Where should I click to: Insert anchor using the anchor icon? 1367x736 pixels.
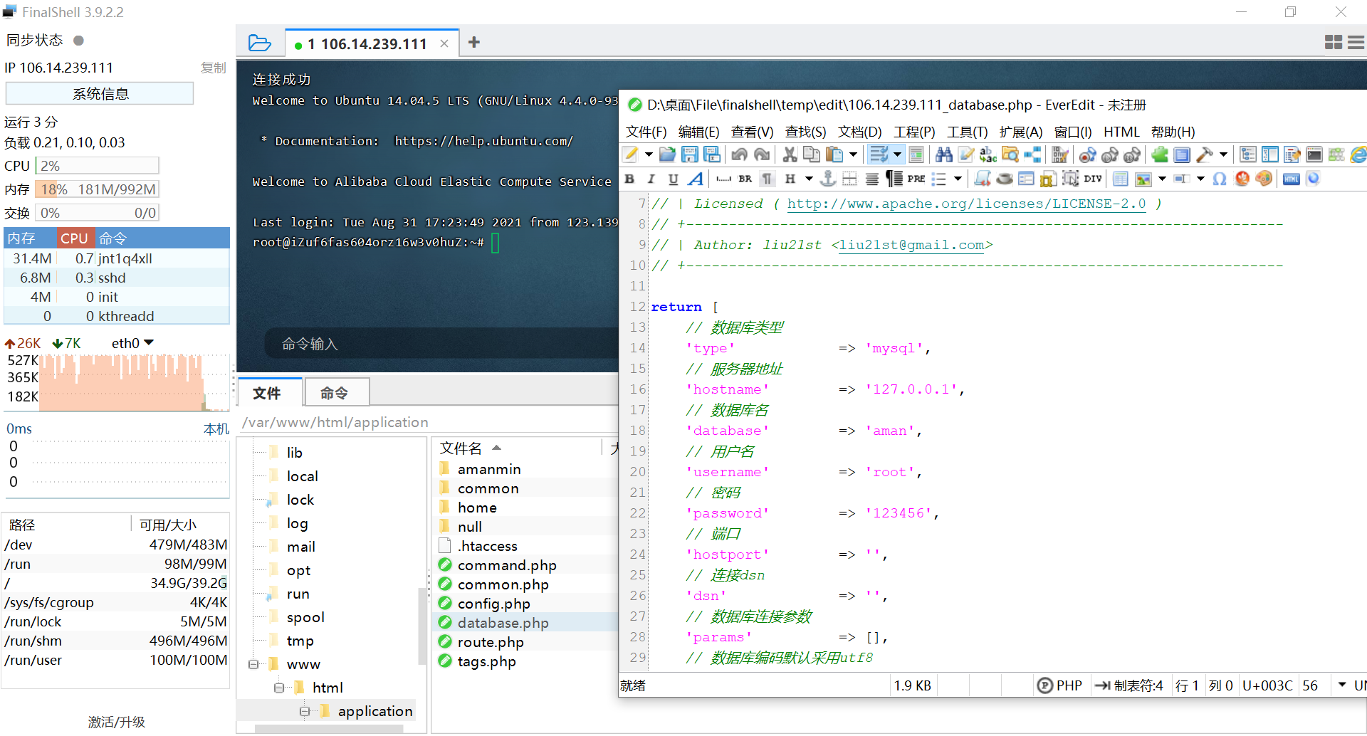pos(827,179)
